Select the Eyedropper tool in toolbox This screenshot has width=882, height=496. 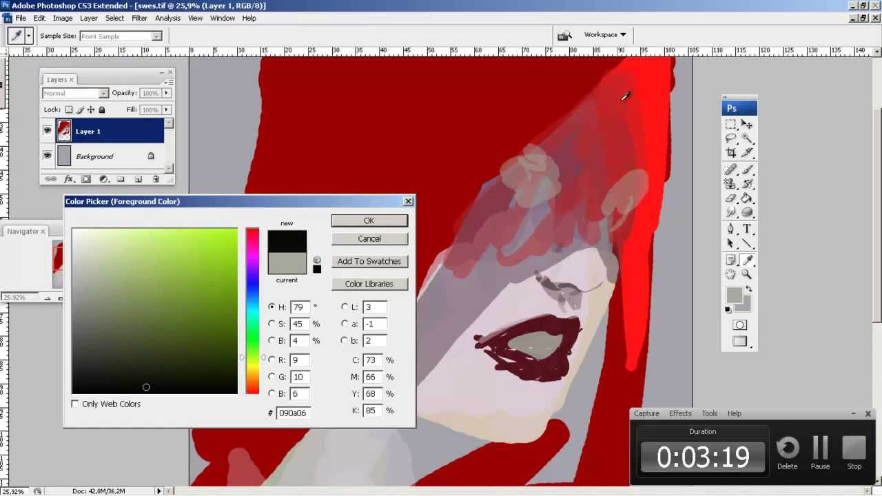[x=747, y=260]
